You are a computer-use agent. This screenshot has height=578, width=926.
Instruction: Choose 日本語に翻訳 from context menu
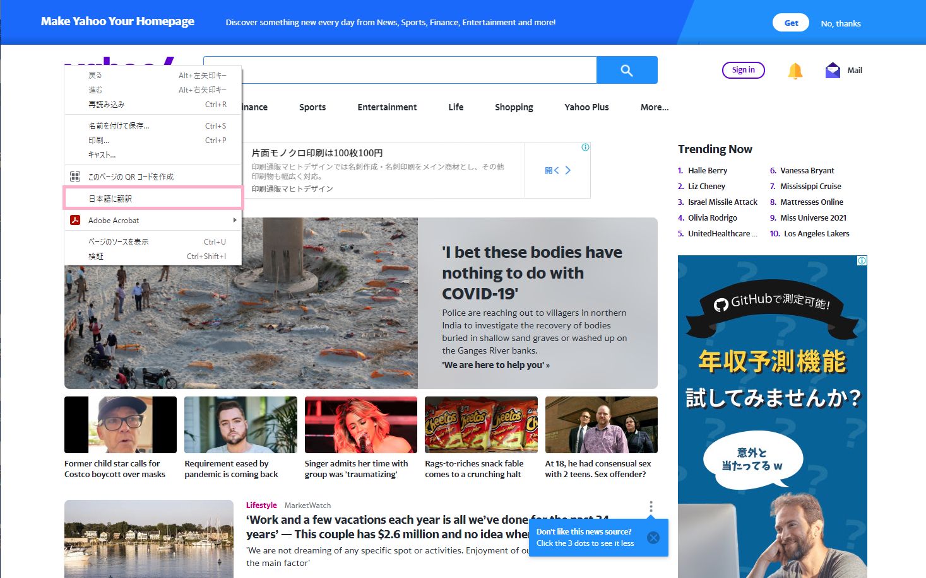pyautogui.click(x=153, y=198)
